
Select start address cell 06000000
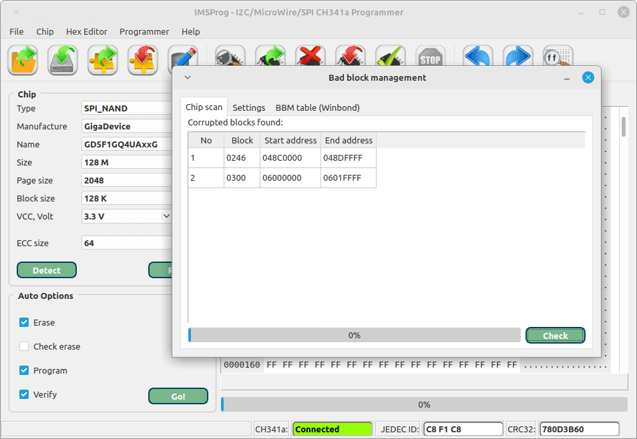[x=290, y=178]
